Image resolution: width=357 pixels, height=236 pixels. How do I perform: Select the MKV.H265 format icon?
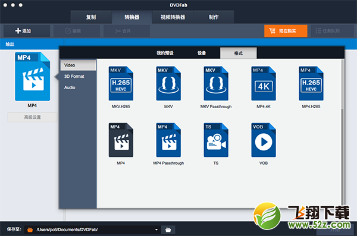(121, 84)
